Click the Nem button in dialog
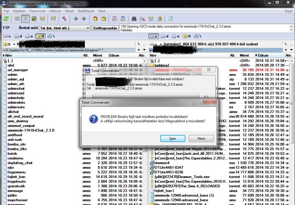 point(201,139)
